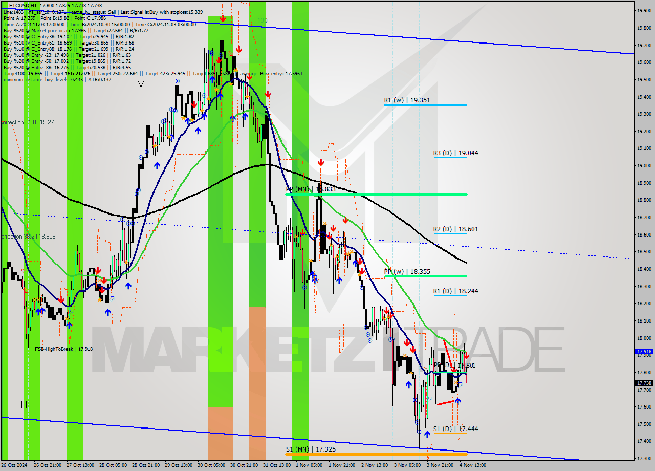This screenshot has width=655, height=471.
Task: Click the 'PP (w) | 18.355' pivot label
Action: coord(407,272)
